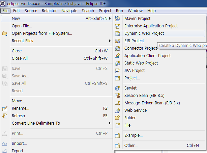Image resolution: width=207 pixels, height=153 pixels.
Task: Create a new Maven Project
Action: [x=159, y=19]
